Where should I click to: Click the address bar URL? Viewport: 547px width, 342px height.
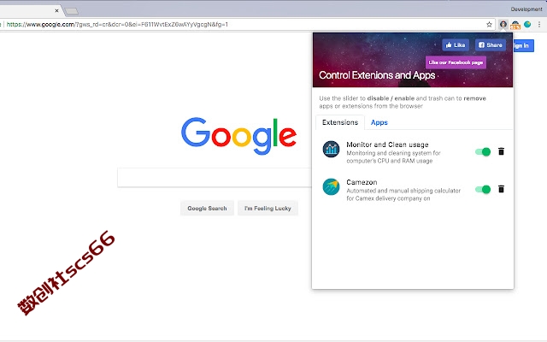[x=117, y=25]
